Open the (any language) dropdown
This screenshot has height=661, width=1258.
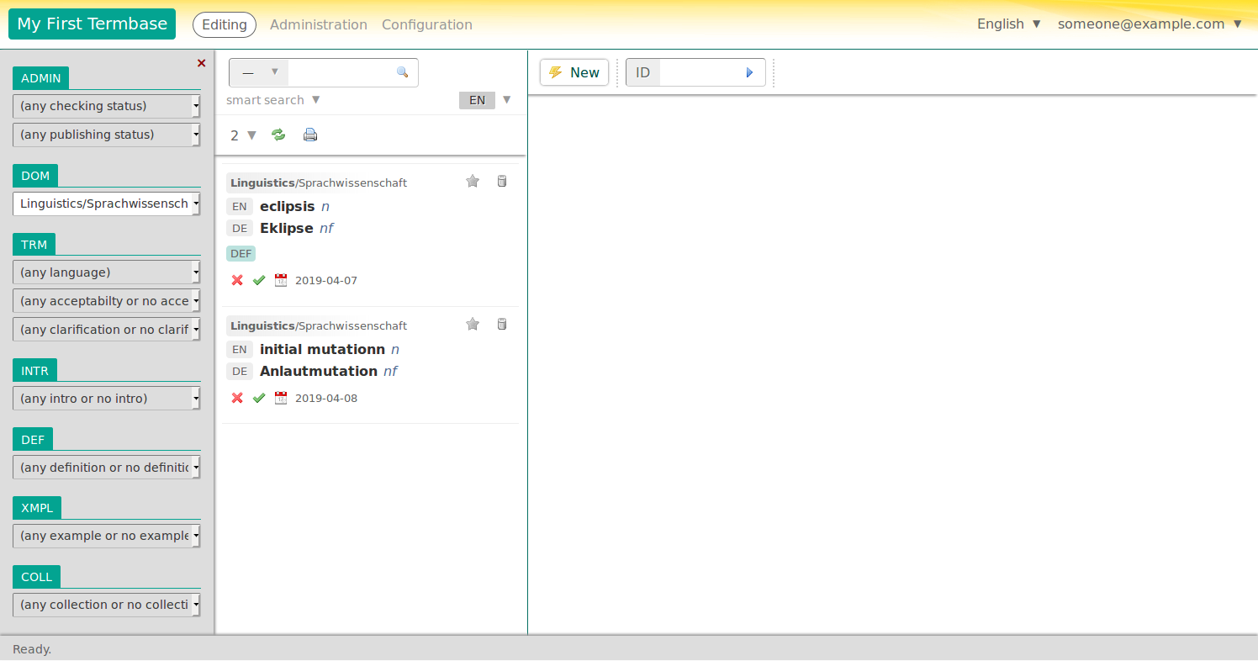[106, 272]
